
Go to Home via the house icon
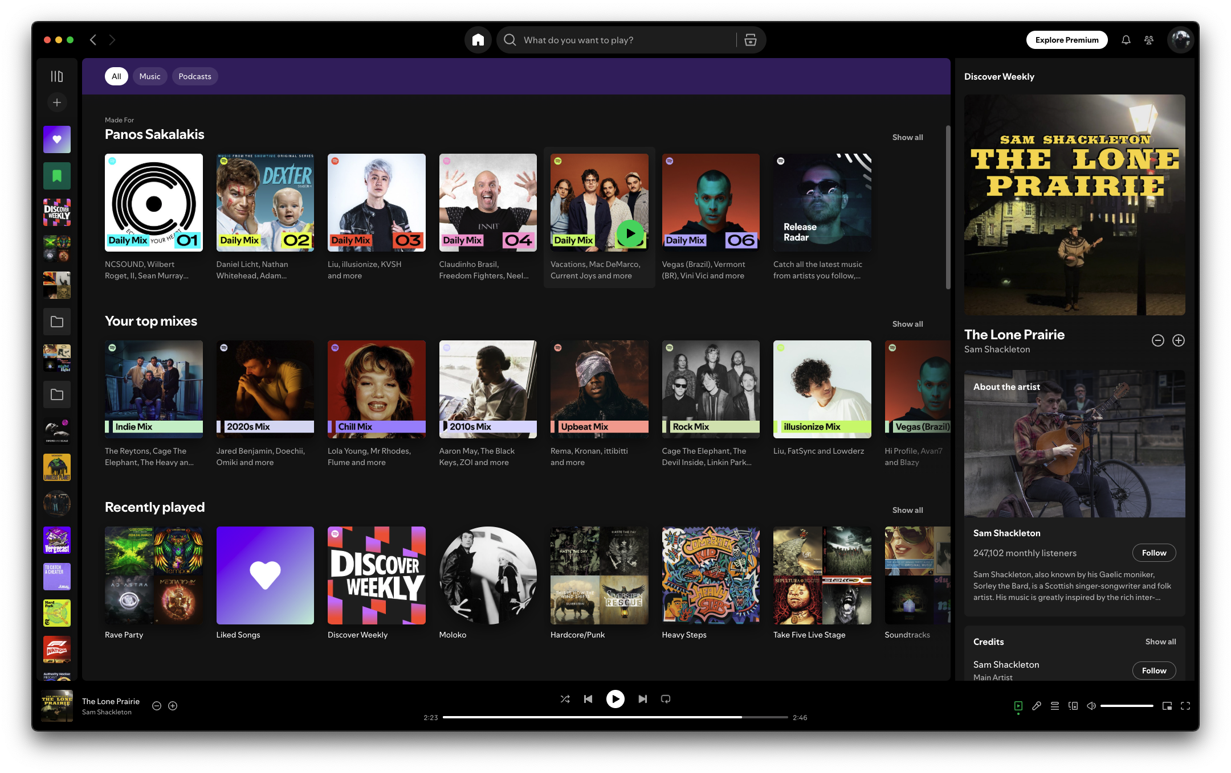click(x=478, y=40)
